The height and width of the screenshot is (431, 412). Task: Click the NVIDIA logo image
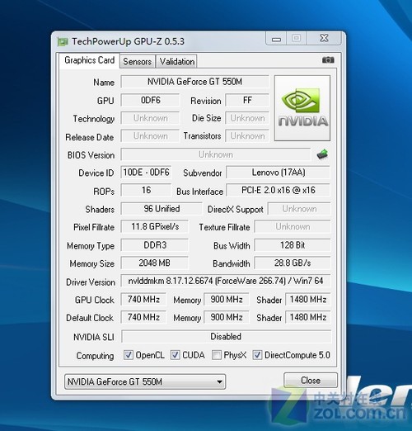pos(302,108)
